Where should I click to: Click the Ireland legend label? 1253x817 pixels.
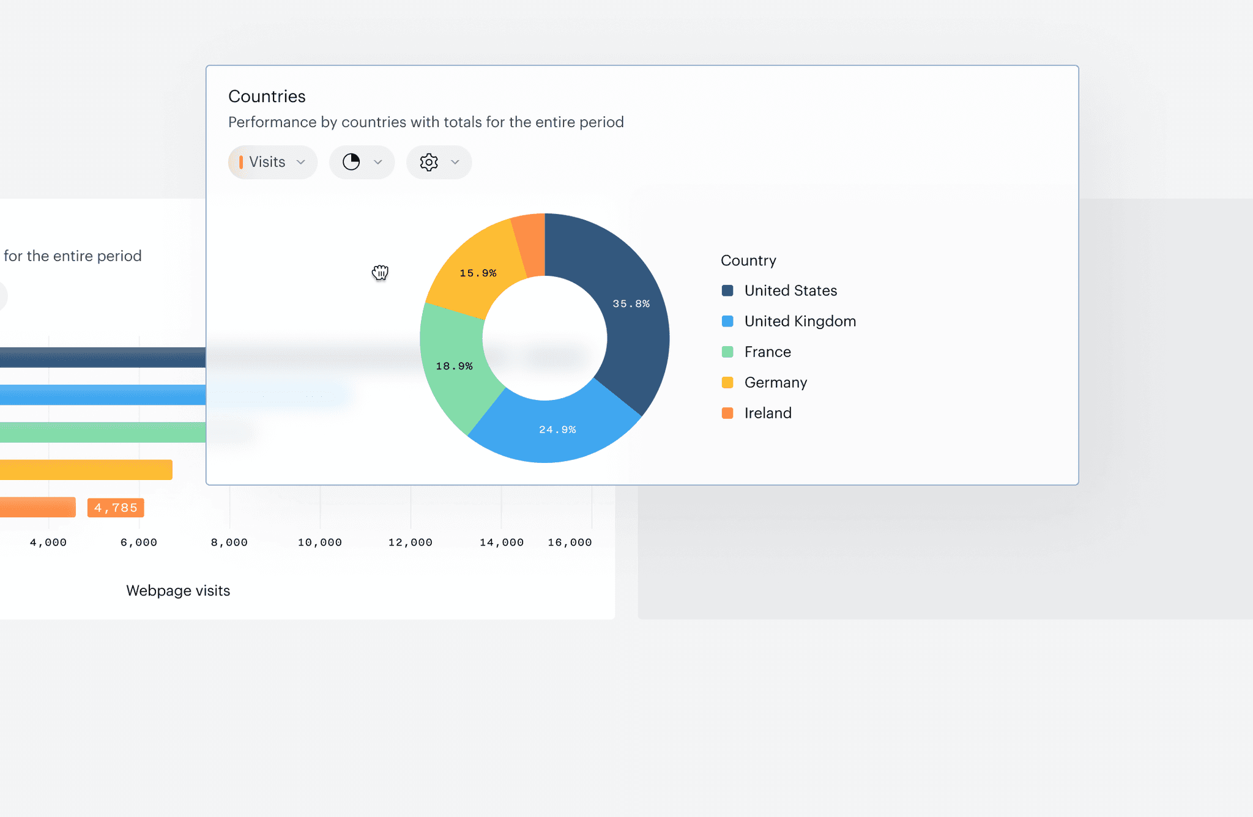(768, 413)
